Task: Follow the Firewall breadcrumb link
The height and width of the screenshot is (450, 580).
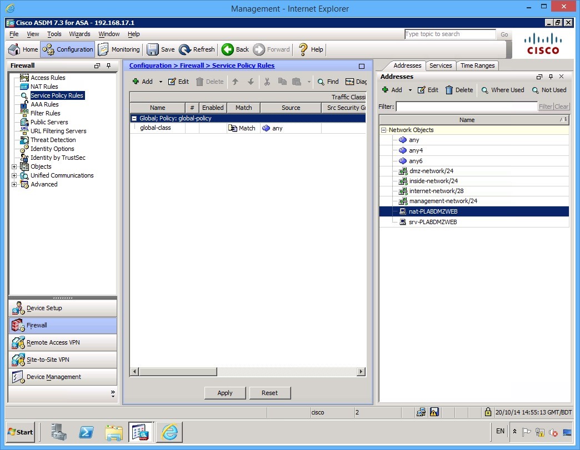Action: [x=191, y=65]
